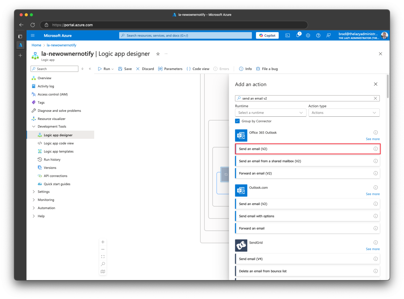This screenshot has width=404, height=299.
Task: Save the logic app
Action: click(x=125, y=69)
